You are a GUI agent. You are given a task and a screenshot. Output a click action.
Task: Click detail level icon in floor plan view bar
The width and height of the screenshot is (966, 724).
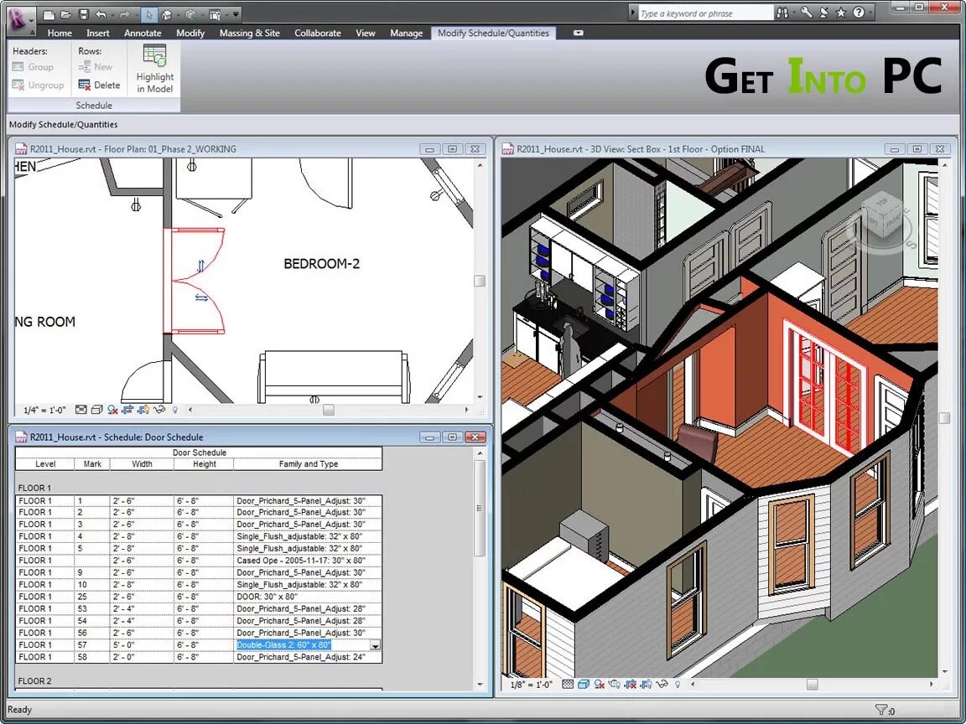pyautogui.click(x=81, y=410)
